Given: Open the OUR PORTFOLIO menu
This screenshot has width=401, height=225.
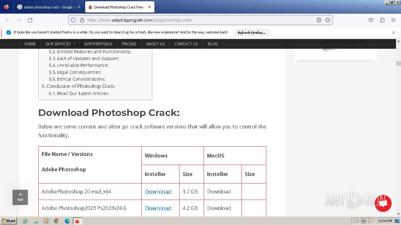Looking at the screenshot, I should [98, 44].
